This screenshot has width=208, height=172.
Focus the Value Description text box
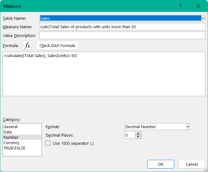coord(122,36)
